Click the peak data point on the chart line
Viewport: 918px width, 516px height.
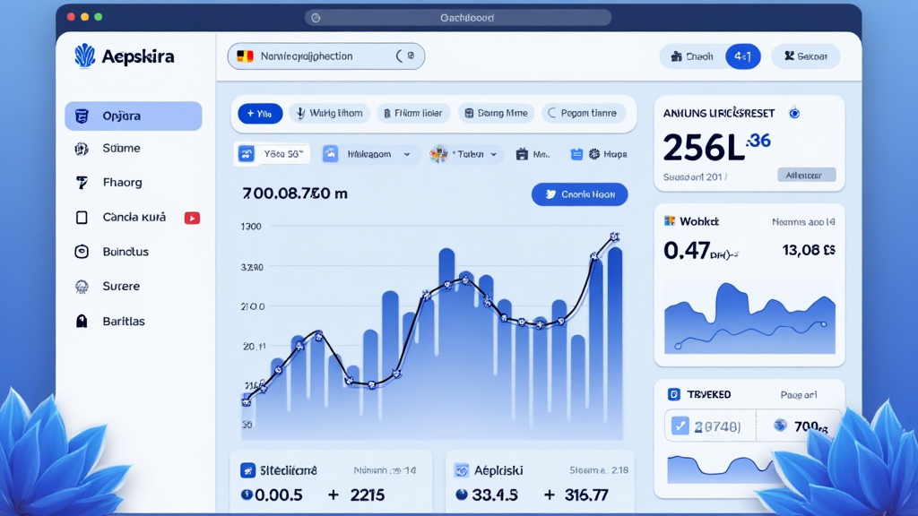pyautogui.click(x=614, y=237)
